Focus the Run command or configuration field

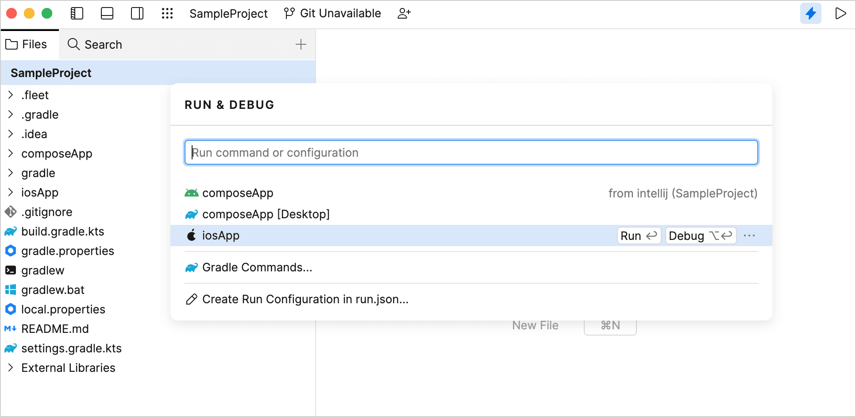pyautogui.click(x=471, y=153)
